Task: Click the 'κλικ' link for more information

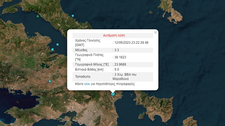Action: 87,84
